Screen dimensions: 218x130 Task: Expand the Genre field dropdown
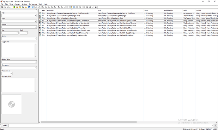pos(35,39)
